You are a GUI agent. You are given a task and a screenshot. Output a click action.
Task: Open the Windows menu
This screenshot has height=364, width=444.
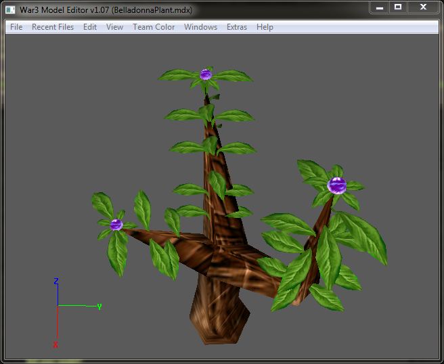200,27
